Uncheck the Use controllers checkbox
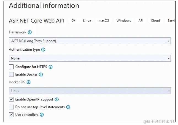178x125 pixels. [x=11, y=115]
